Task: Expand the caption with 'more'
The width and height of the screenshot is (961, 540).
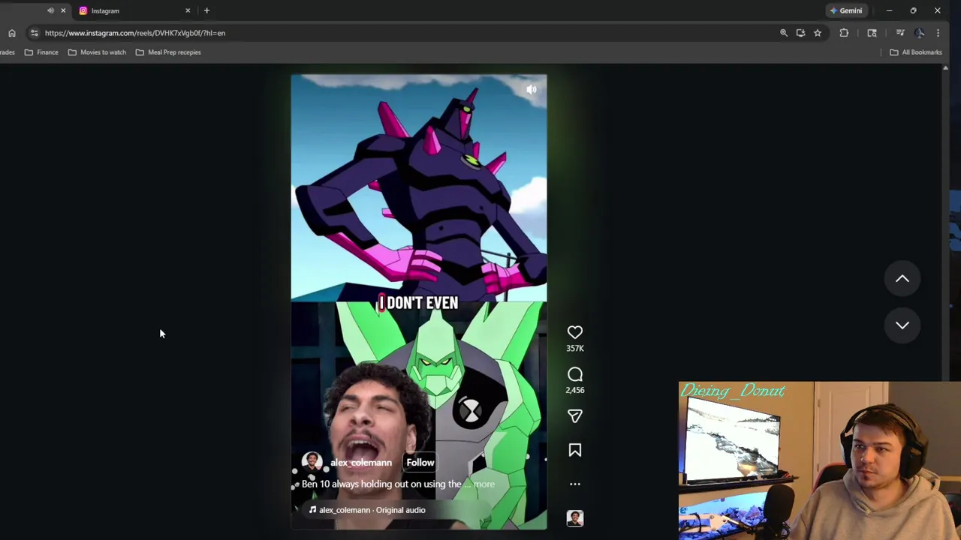Action: 484,484
